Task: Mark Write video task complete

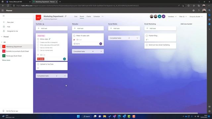Action: [38, 39]
